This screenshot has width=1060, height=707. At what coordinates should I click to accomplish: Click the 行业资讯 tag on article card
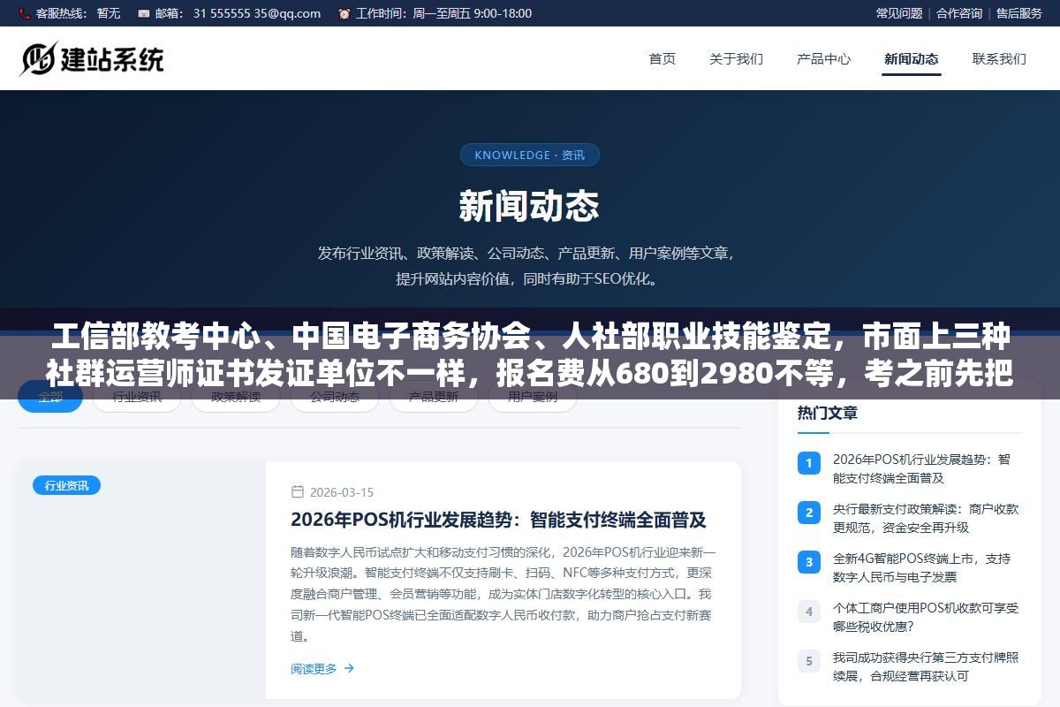pyautogui.click(x=66, y=485)
